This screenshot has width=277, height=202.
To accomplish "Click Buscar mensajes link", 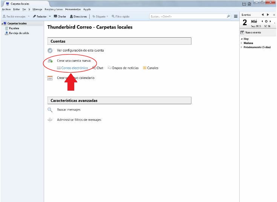I will tap(69, 109).
